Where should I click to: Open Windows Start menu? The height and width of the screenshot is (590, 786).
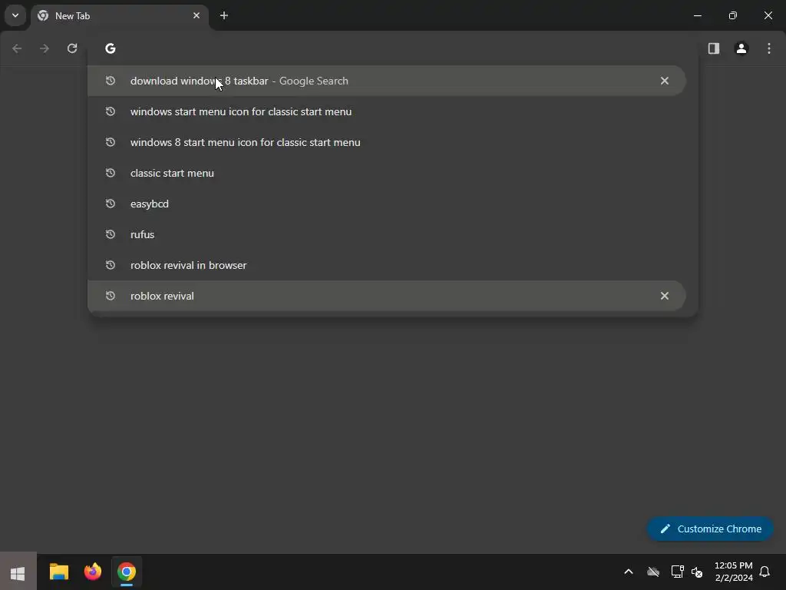pyautogui.click(x=18, y=572)
